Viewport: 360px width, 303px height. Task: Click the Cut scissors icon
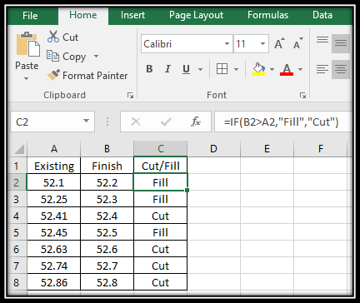pyautogui.click(x=53, y=37)
